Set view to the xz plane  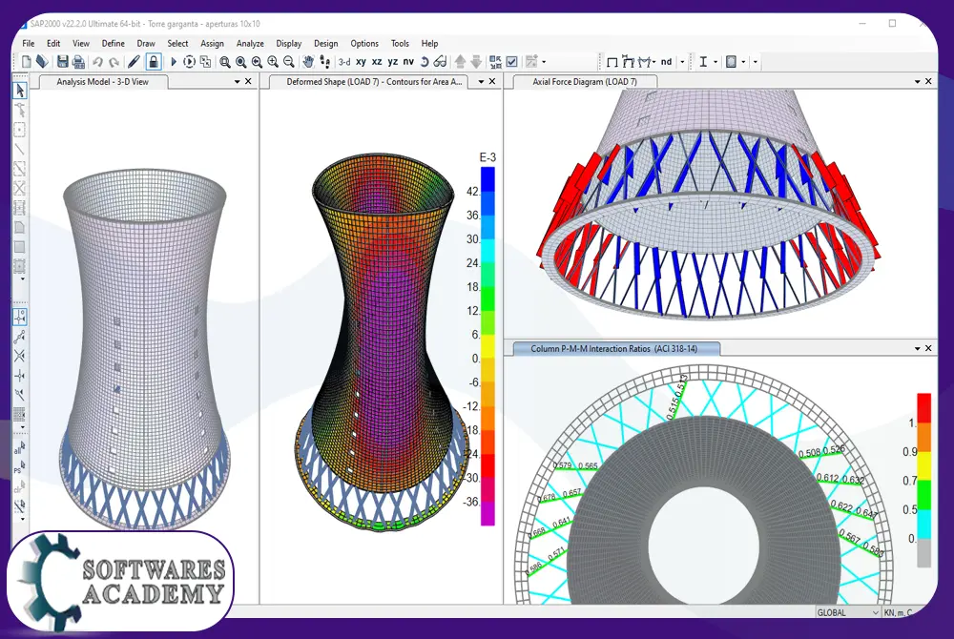[x=377, y=61]
